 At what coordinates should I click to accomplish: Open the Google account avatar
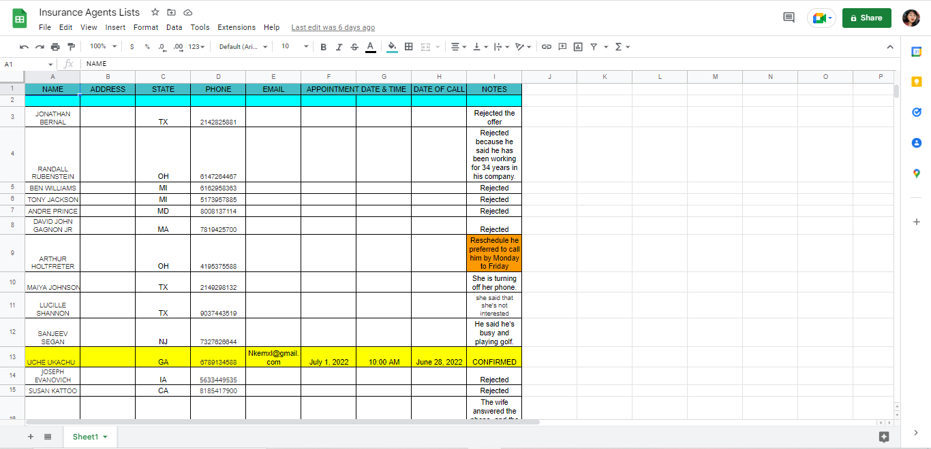coord(911,18)
